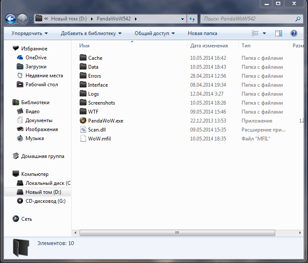Select the Cache folder icon
Screen dimensions: 308x263
(83, 58)
